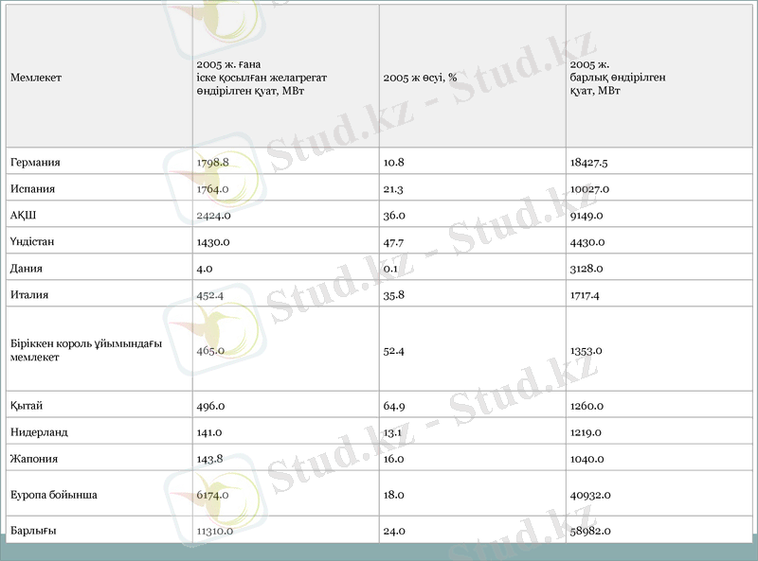Click the "Қытай" row label
Screen dimensions: 758x561
pyautogui.click(x=27, y=406)
